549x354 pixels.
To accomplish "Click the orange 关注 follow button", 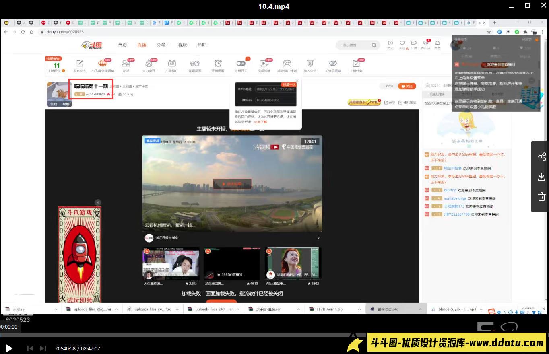I will [407, 86].
